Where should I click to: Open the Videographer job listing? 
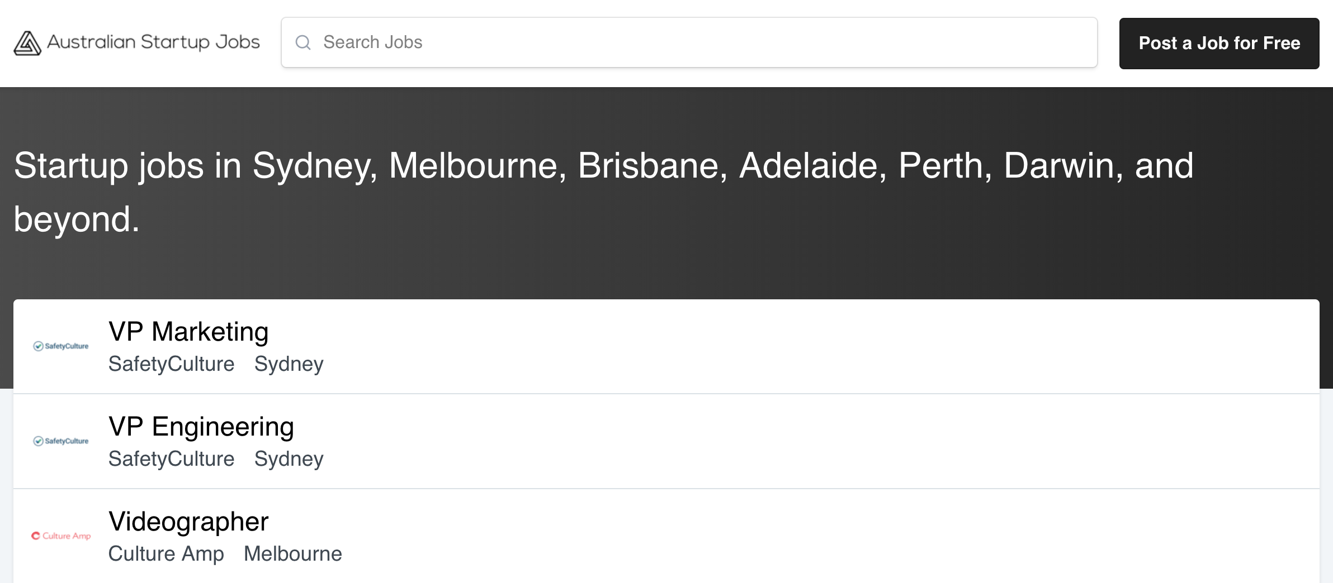point(188,520)
